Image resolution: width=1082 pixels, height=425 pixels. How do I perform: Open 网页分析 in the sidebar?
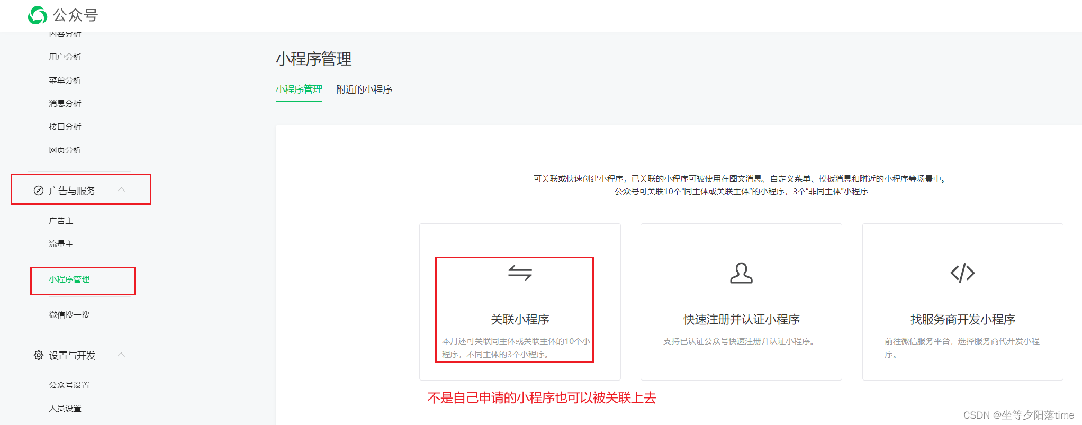(65, 150)
